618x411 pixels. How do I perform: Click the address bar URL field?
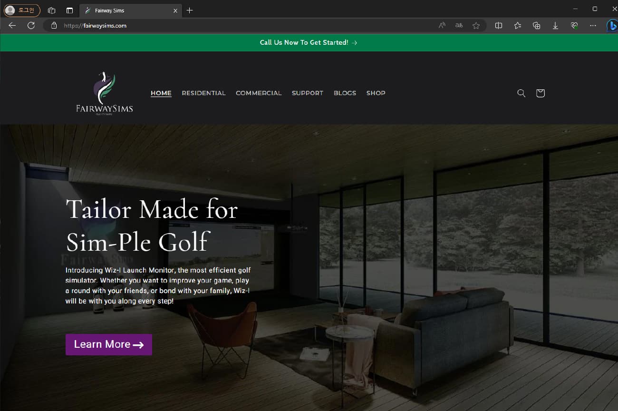click(247, 26)
